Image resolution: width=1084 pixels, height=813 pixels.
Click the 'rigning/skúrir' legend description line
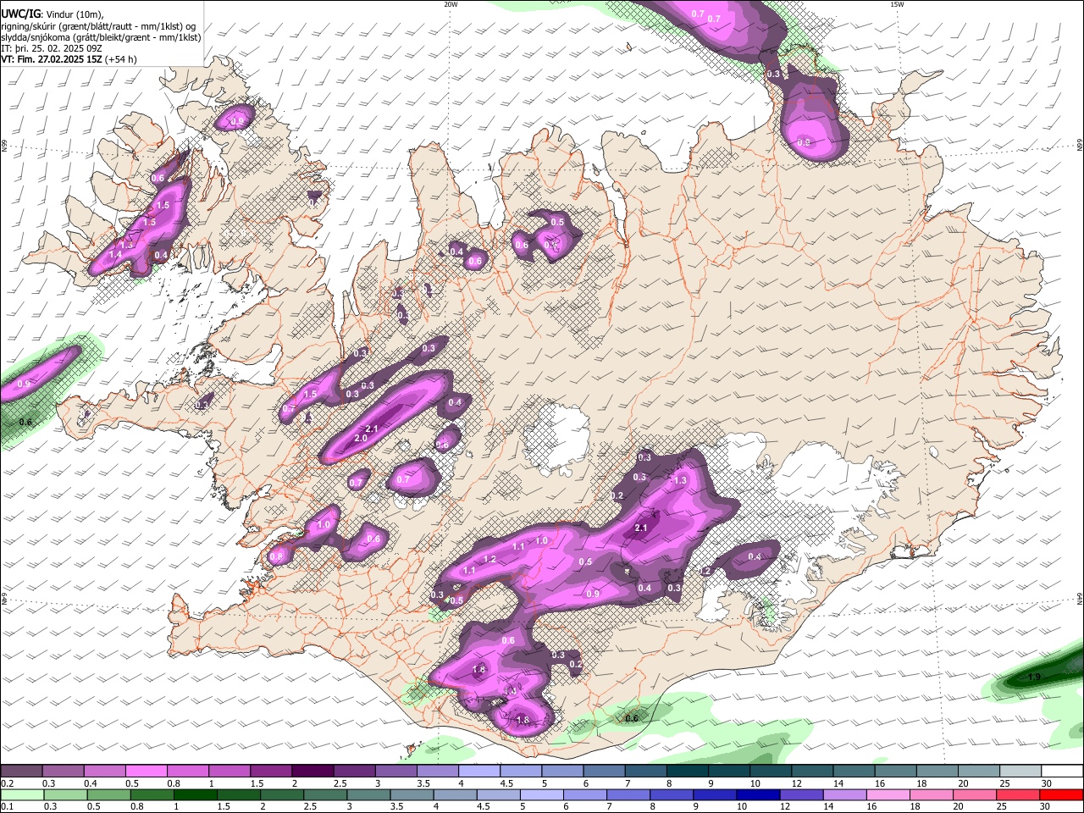pyautogui.click(x=98, y=26)
